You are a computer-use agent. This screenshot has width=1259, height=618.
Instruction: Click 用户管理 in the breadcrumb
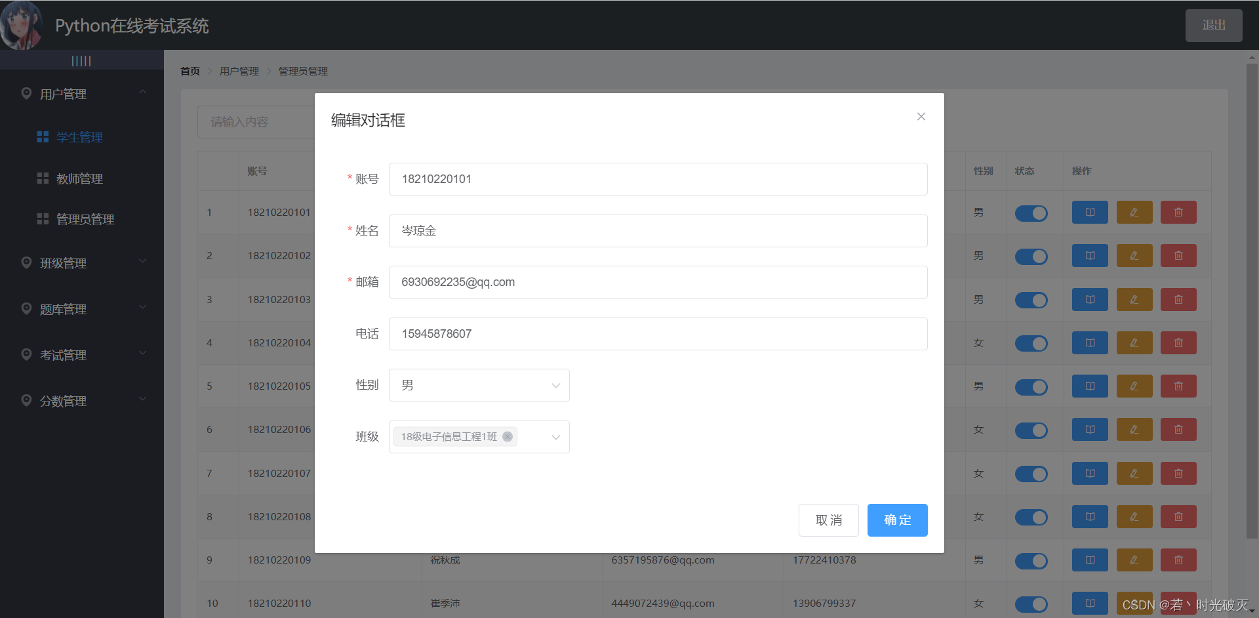pos(239,71)
